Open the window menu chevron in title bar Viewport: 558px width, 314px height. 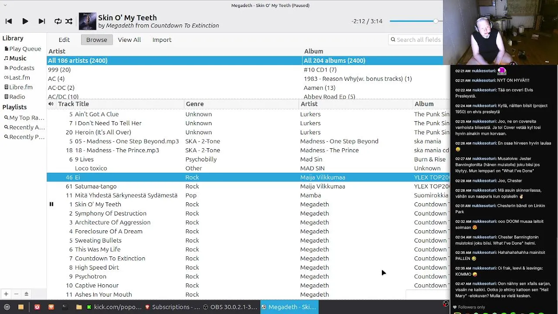click(5, 5)
